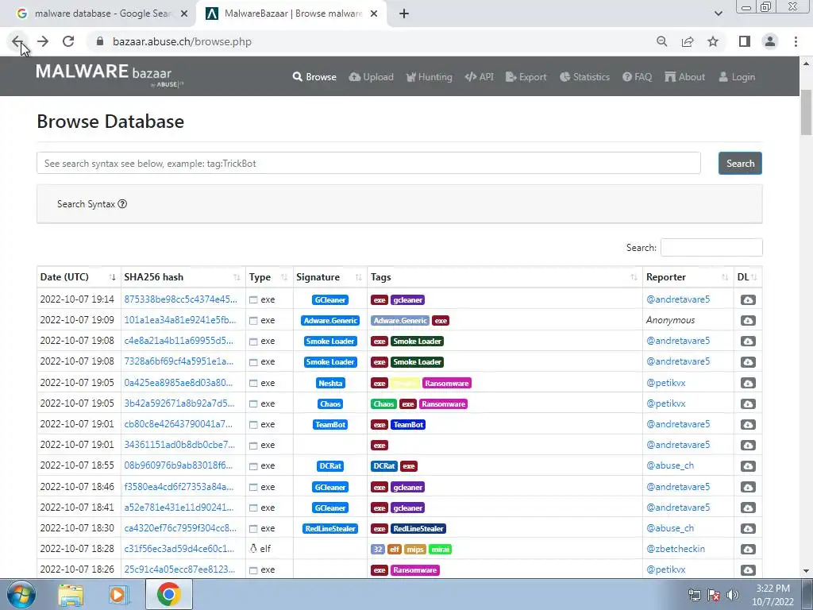Screen dimensions: 813x610
Task: Focus the main tag search input field
Action: 368,164
